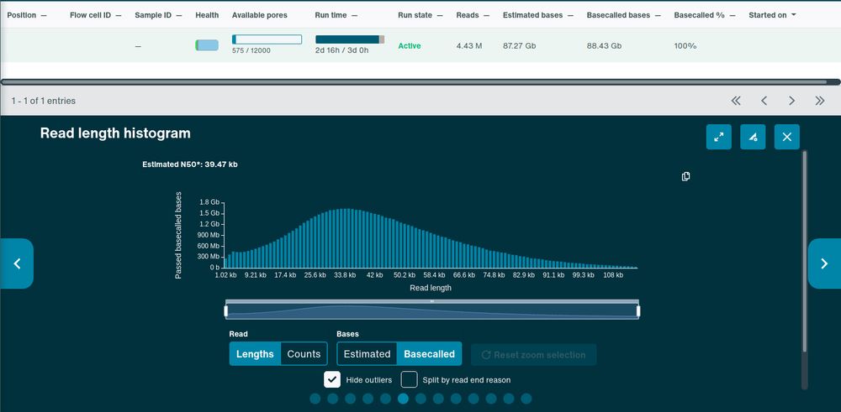Switch the read view to Counts

tap(304, 353)
